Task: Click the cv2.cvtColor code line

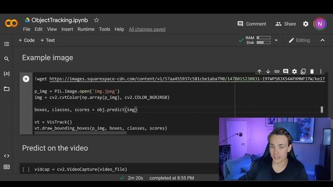Action: (102, 97)
